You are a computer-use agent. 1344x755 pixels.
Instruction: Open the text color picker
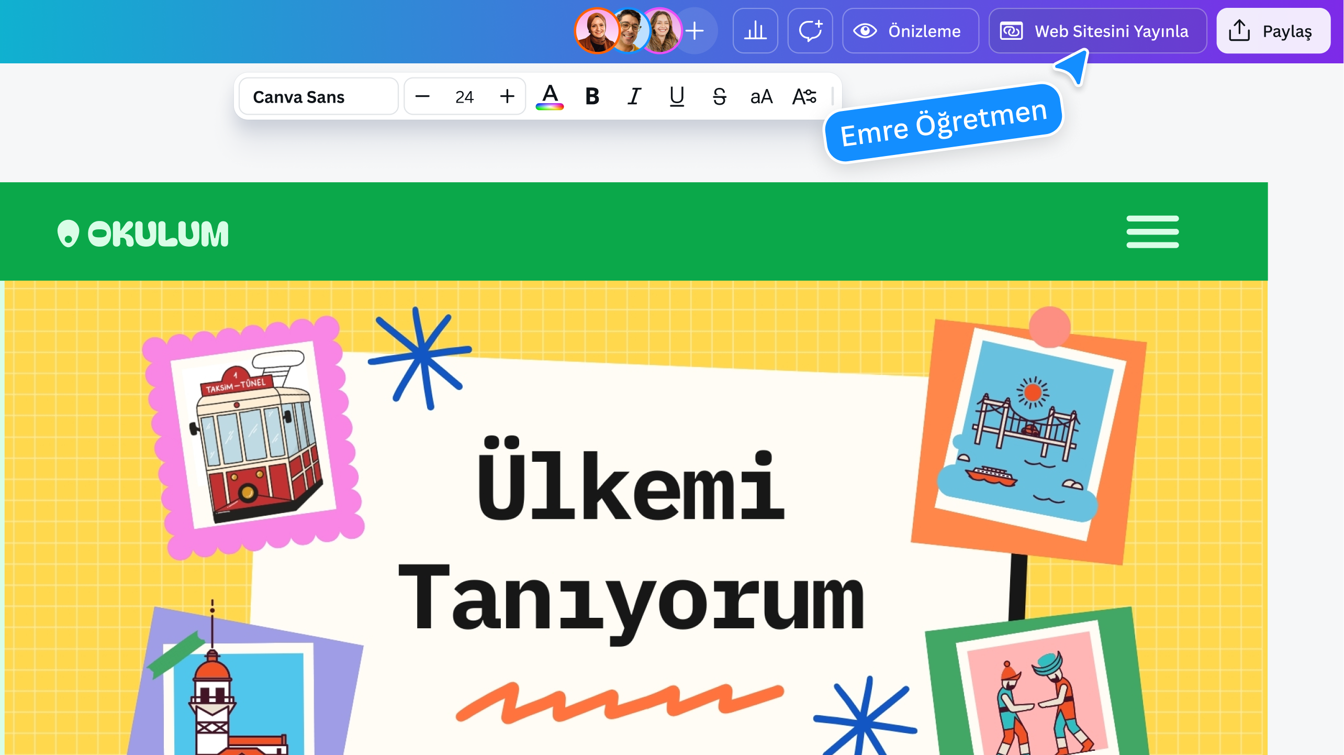tap(550, 96)
